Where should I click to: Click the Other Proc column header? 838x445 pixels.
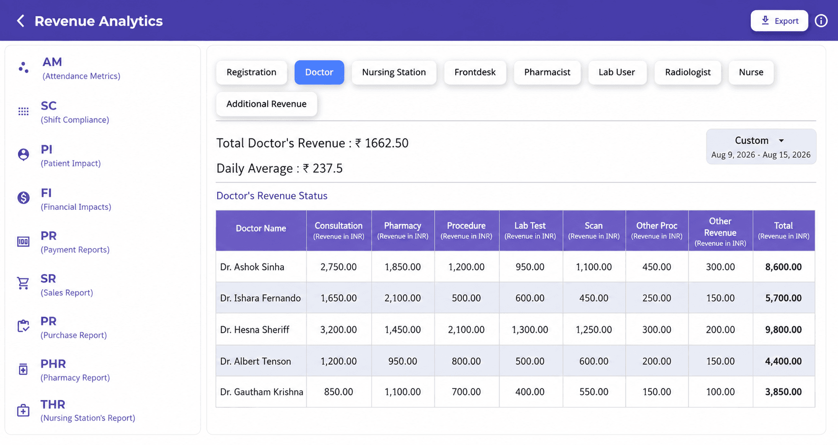tap(657, 230)
